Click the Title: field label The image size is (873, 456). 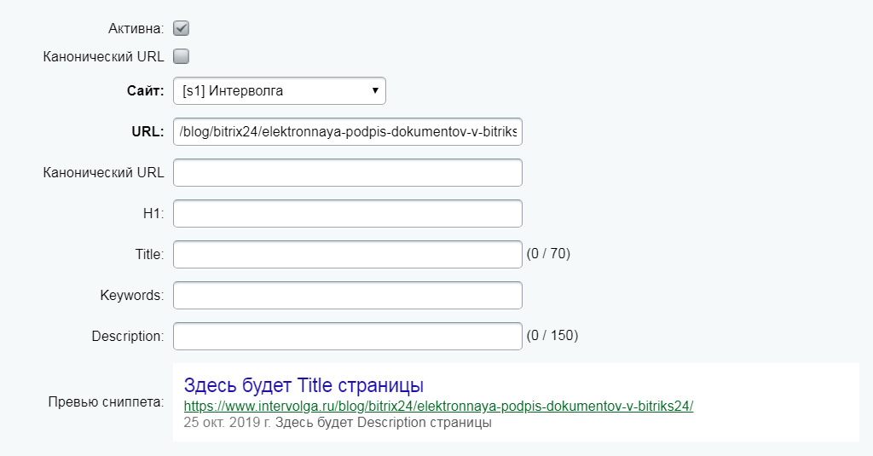pyautogui.click(x=149, y=255)
